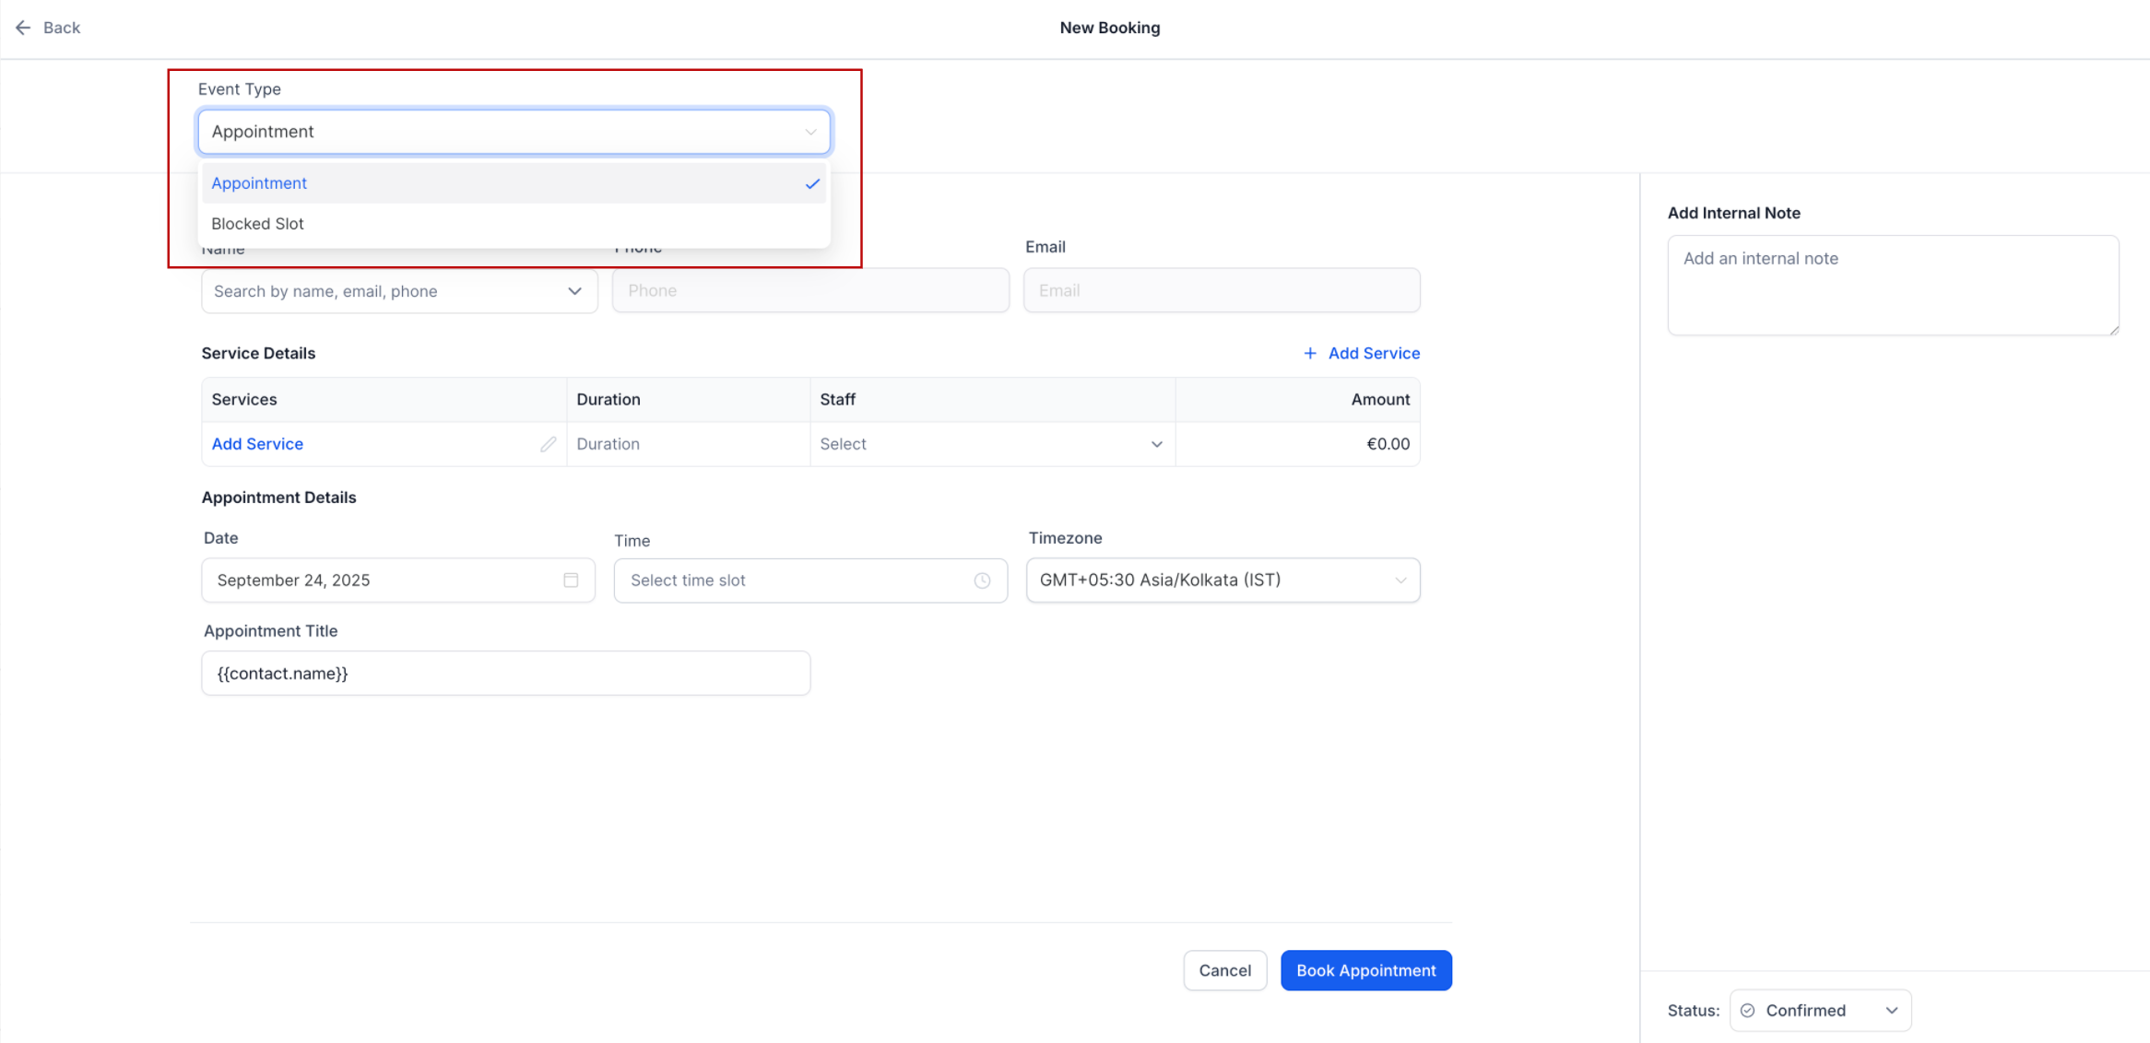Click the checkmark beside selected Appointment option
The image size is (2150, 1043).
coord(812,183)
